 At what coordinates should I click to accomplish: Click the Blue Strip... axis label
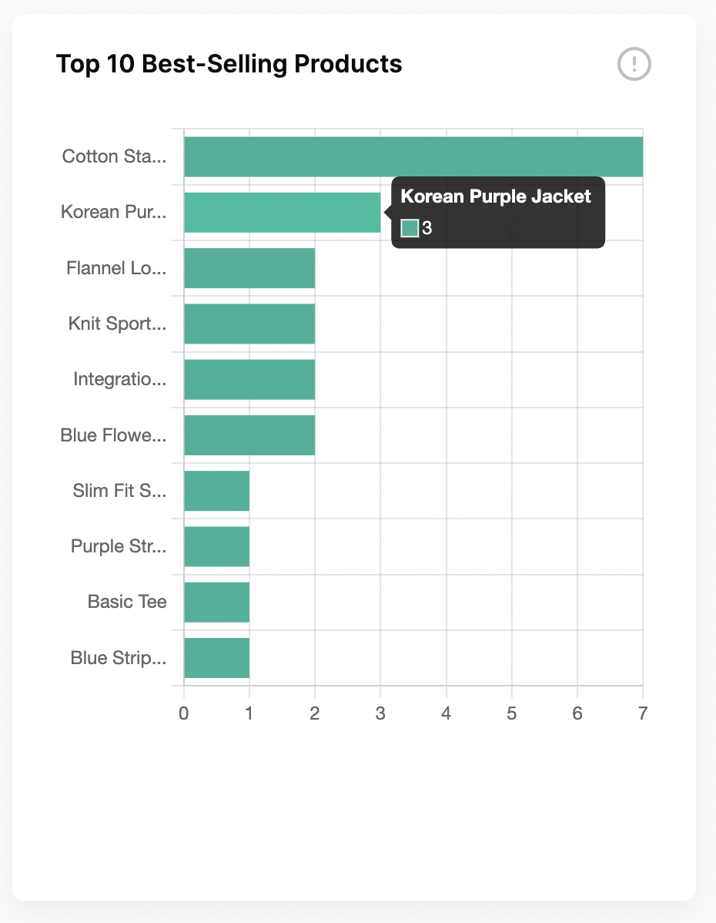[119, 657]
